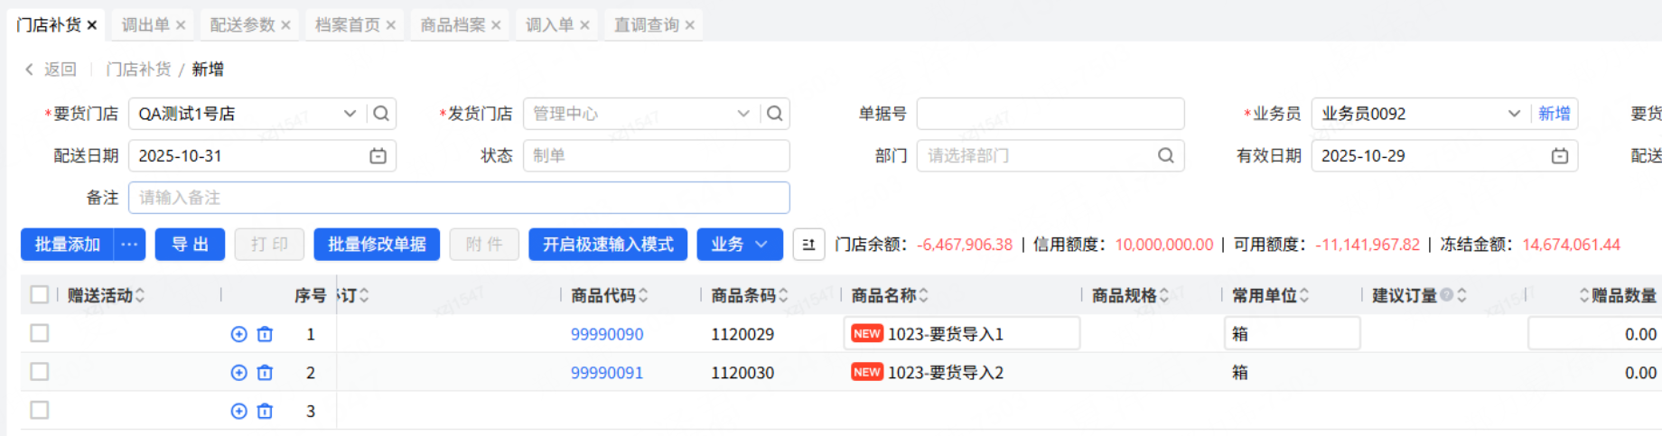The height and width of the screenshot is (436, 1662).
Task: Click 赠品数量 field in row 1
Action: point(1595,334)
